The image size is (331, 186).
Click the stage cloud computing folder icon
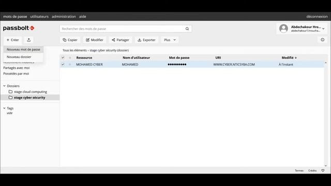[10, 92]
